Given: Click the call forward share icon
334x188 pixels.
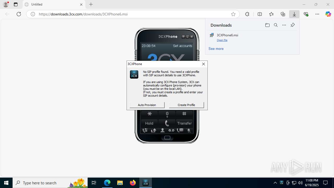Looking at the screenshot, I should tap(154, 130).
